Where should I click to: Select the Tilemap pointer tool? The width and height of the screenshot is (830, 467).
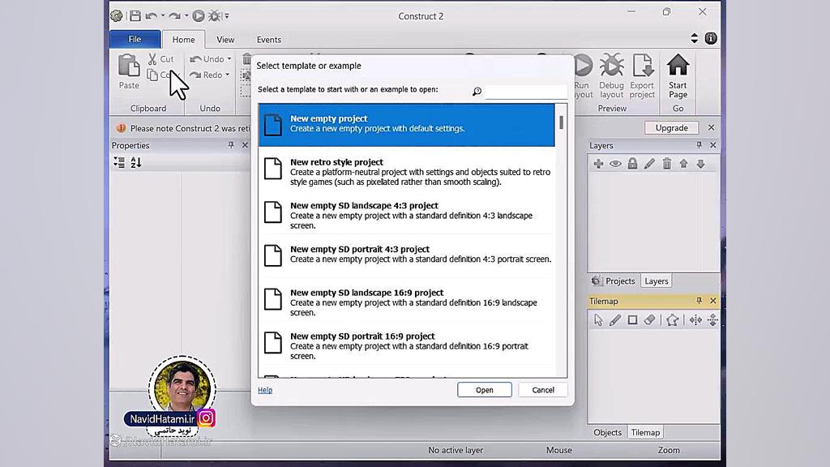(x=598, y=319)
